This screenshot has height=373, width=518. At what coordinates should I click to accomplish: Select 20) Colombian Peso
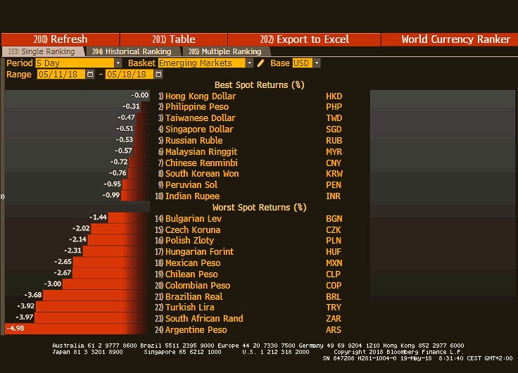coord(192,286)
